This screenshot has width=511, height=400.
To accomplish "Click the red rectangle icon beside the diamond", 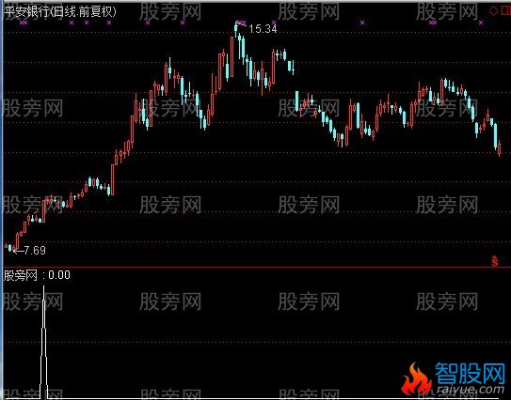I will click(506, 11).
